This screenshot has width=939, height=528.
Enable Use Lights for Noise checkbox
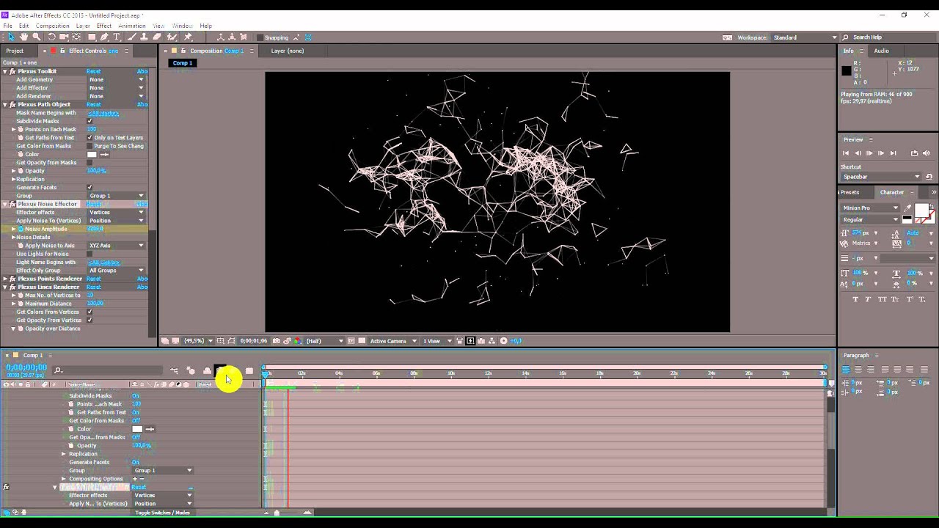click(89, 254)
